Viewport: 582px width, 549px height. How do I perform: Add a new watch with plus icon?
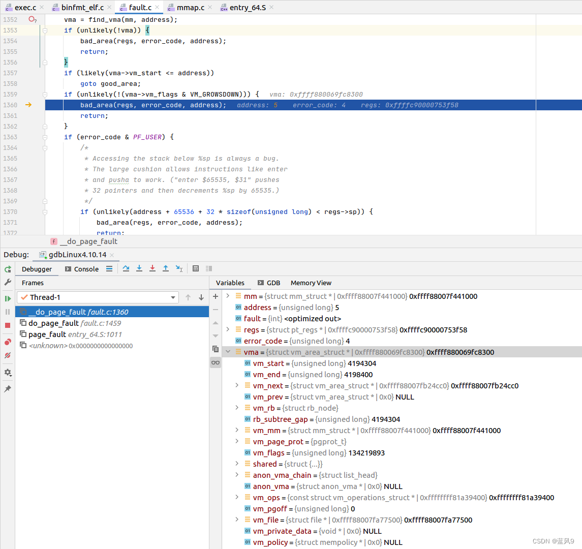point(216,296)
